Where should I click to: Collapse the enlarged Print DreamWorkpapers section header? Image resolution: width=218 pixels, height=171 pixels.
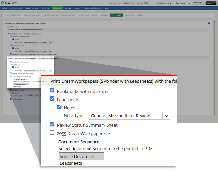click(x=45, y=81)
